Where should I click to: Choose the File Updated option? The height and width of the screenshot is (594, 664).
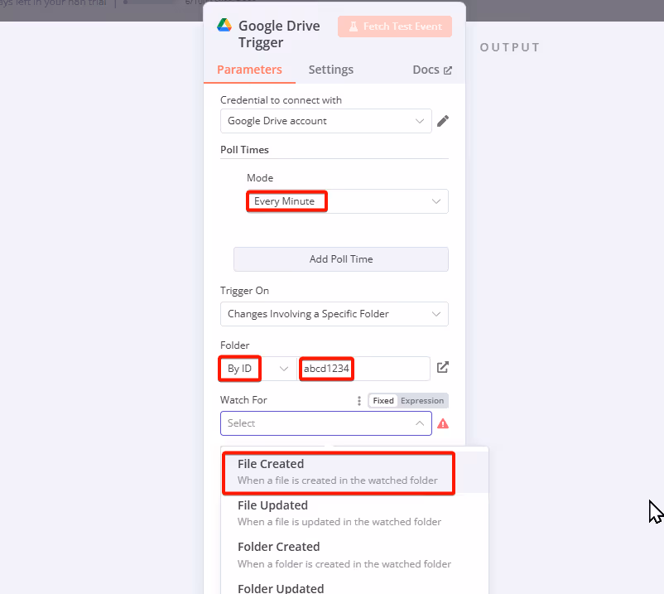(355, 514)
